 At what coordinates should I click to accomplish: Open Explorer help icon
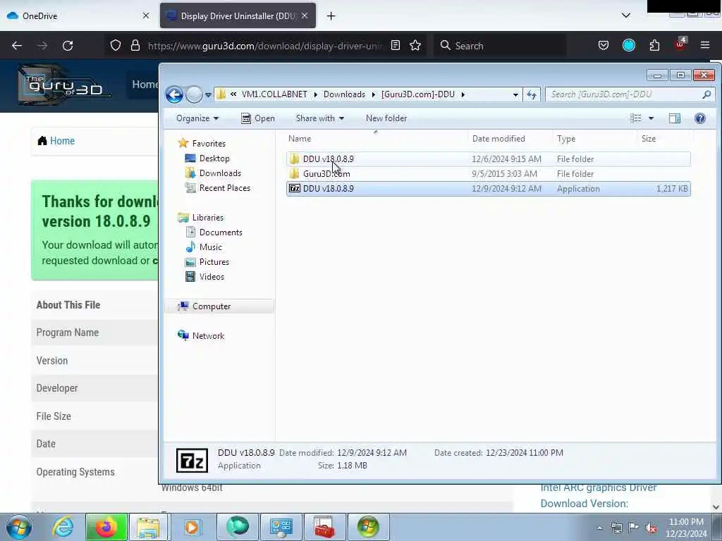(700, 118)
